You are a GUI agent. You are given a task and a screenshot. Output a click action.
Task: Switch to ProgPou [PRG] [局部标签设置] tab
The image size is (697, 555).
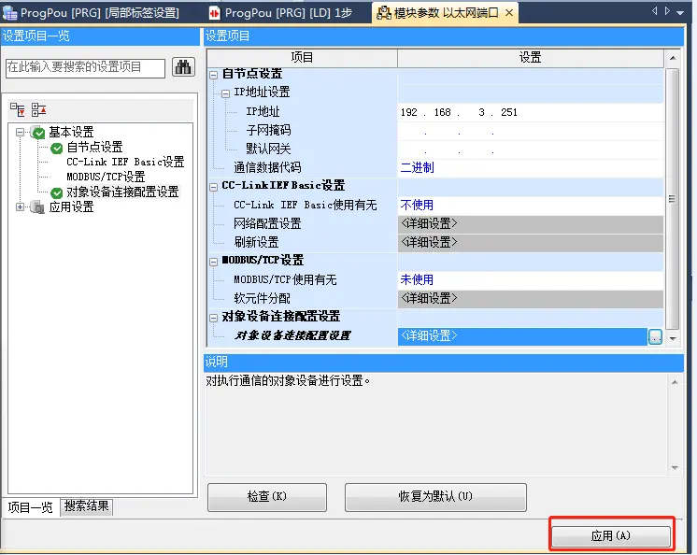98,12
